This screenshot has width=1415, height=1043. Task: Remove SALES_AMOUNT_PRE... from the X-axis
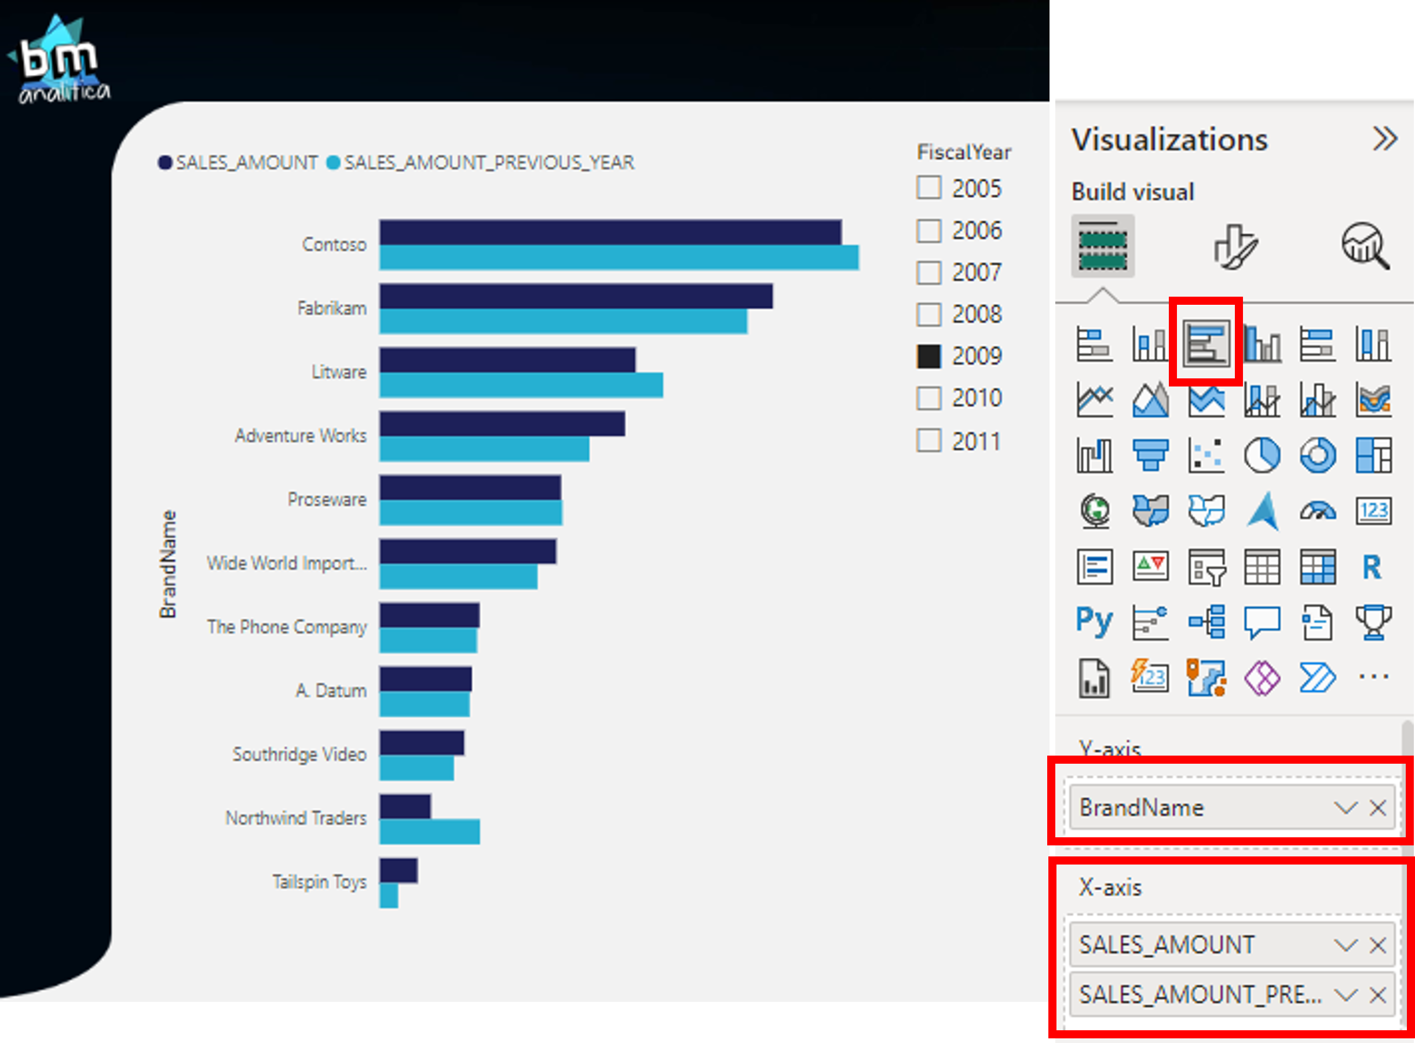1378,995
